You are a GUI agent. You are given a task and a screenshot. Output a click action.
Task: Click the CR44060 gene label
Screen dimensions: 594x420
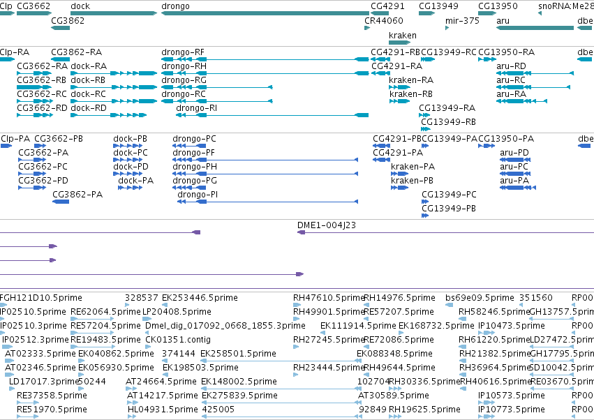[x=384, y=20]
